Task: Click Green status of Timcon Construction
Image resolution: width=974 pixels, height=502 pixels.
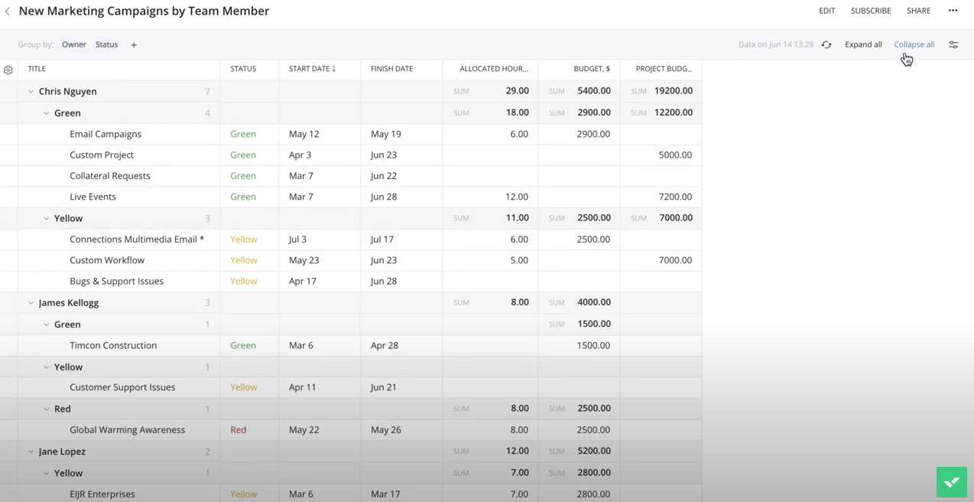Action: coord(243,345)
